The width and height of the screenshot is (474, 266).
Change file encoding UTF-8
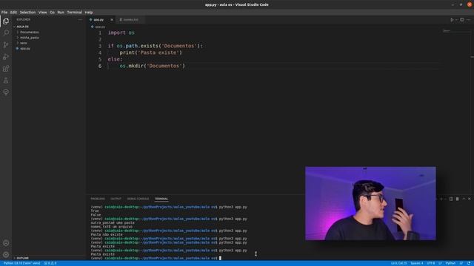click(431, 263)
